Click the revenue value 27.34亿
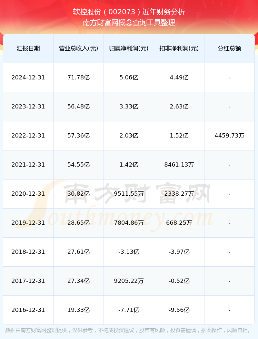Viewport: 258px width, 339px height. (79, 281)
